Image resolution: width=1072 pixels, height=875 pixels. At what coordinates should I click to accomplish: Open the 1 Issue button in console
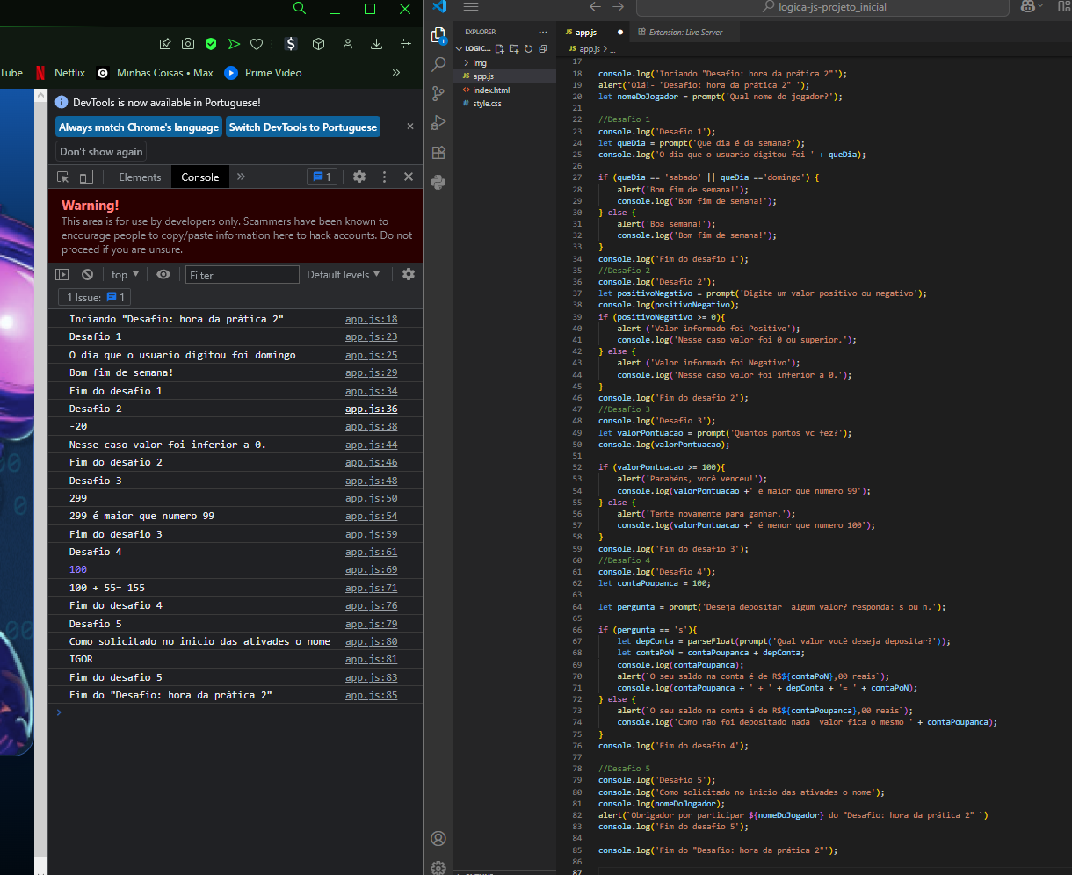click(94, 298)
